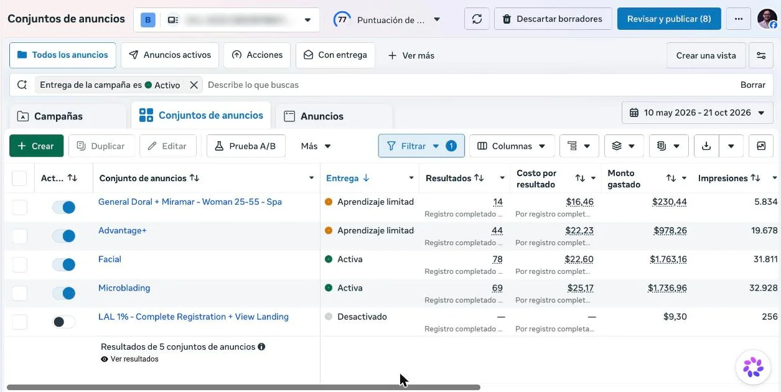Sort by Conjunto de anuncios column
The width and height of the screenshot is (781, 392).
(x=195, y=178)
